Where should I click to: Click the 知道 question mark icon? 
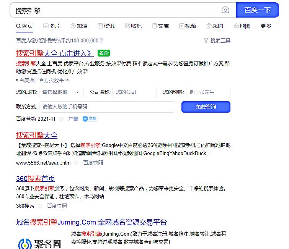point(73,26)
